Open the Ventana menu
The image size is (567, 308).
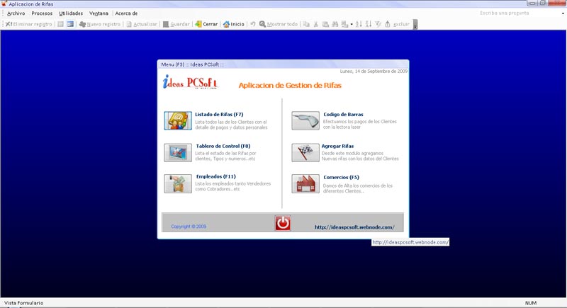pos(99,13)
